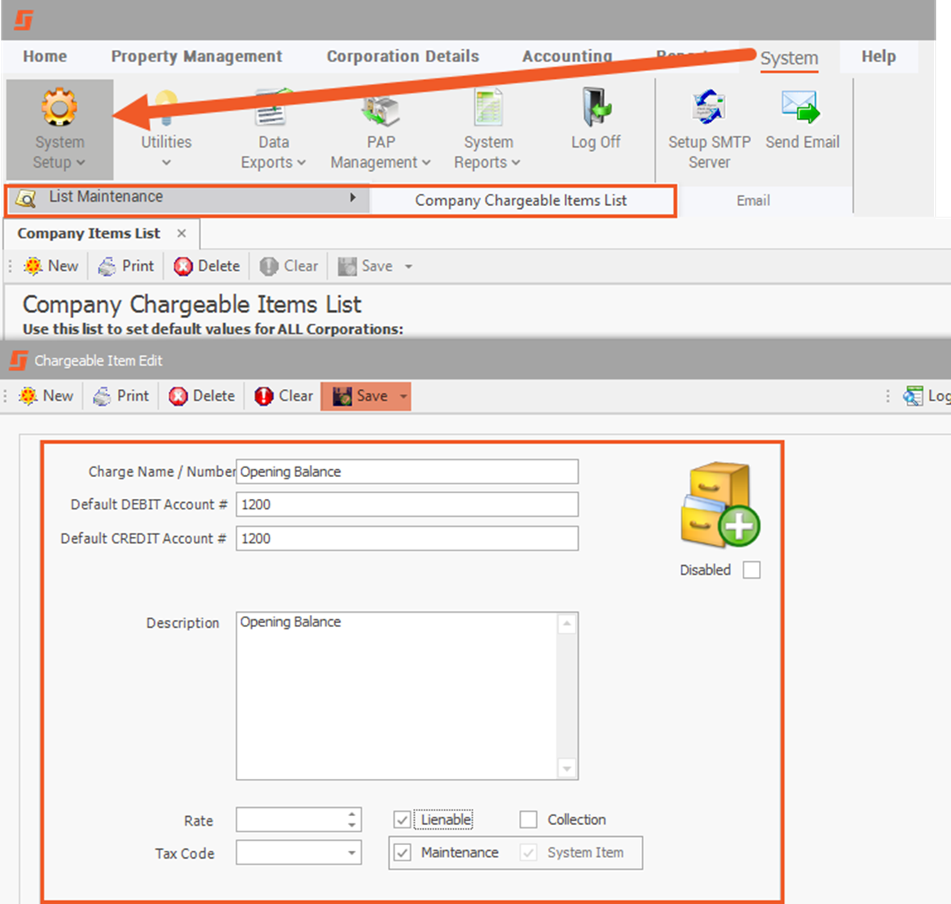This screenshot has width=951, height=904.
Task: Increase the Rate spinner value
Action: pyautogui.click(x=352, y=814)
